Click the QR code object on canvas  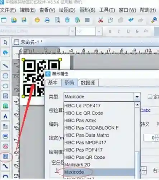(x=34, y=78)
